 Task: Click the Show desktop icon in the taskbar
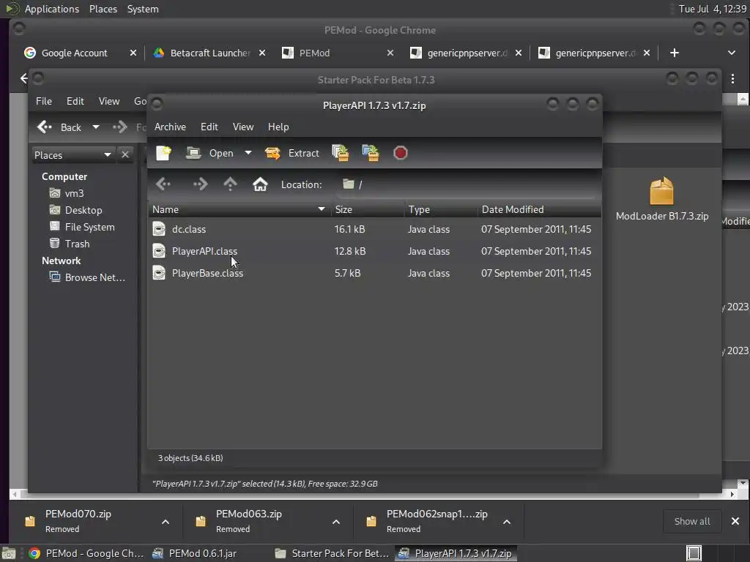9,553
